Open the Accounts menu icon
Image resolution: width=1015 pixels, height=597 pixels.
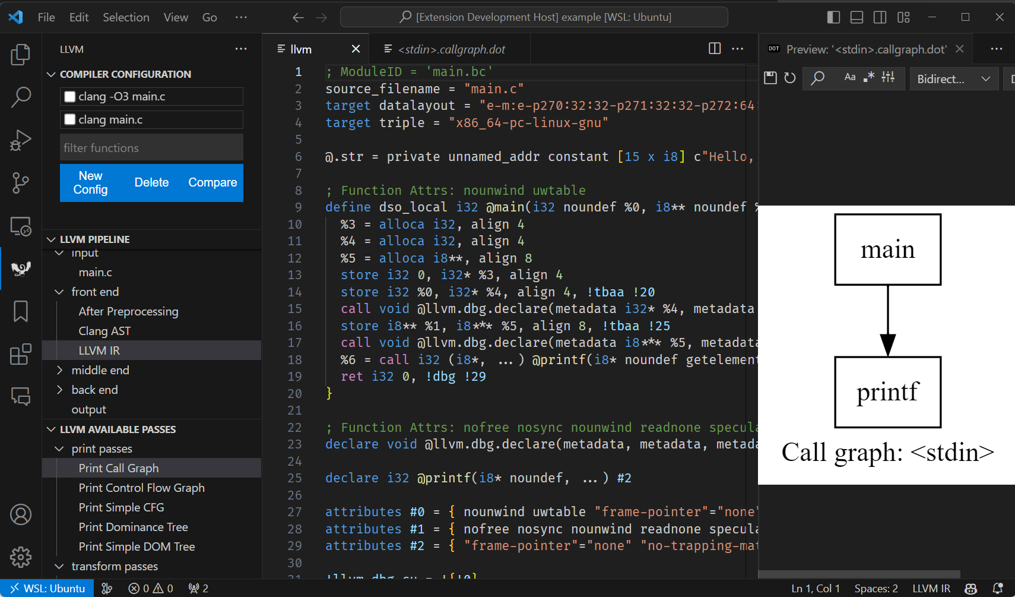tap(21, 514)
